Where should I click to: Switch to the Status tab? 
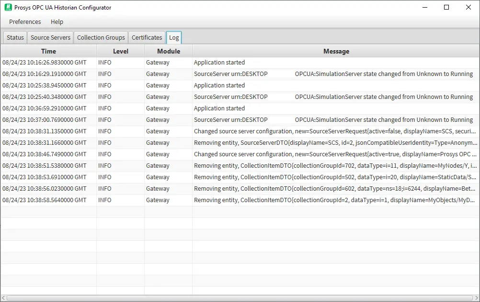[x=15, y=37]
